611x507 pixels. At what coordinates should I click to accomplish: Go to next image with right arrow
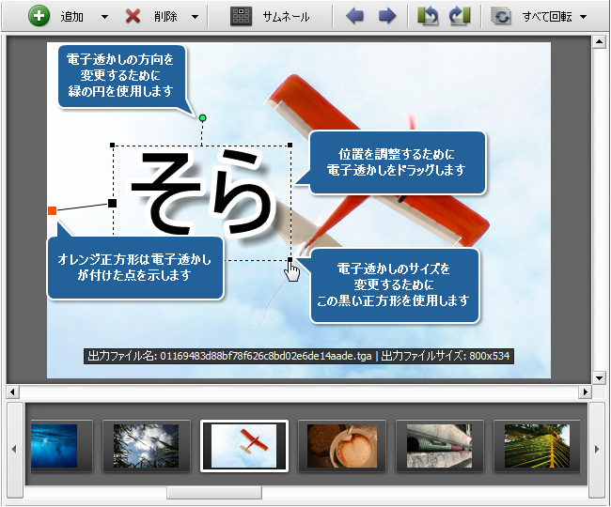pyautogui.click(x=386, y=16)
